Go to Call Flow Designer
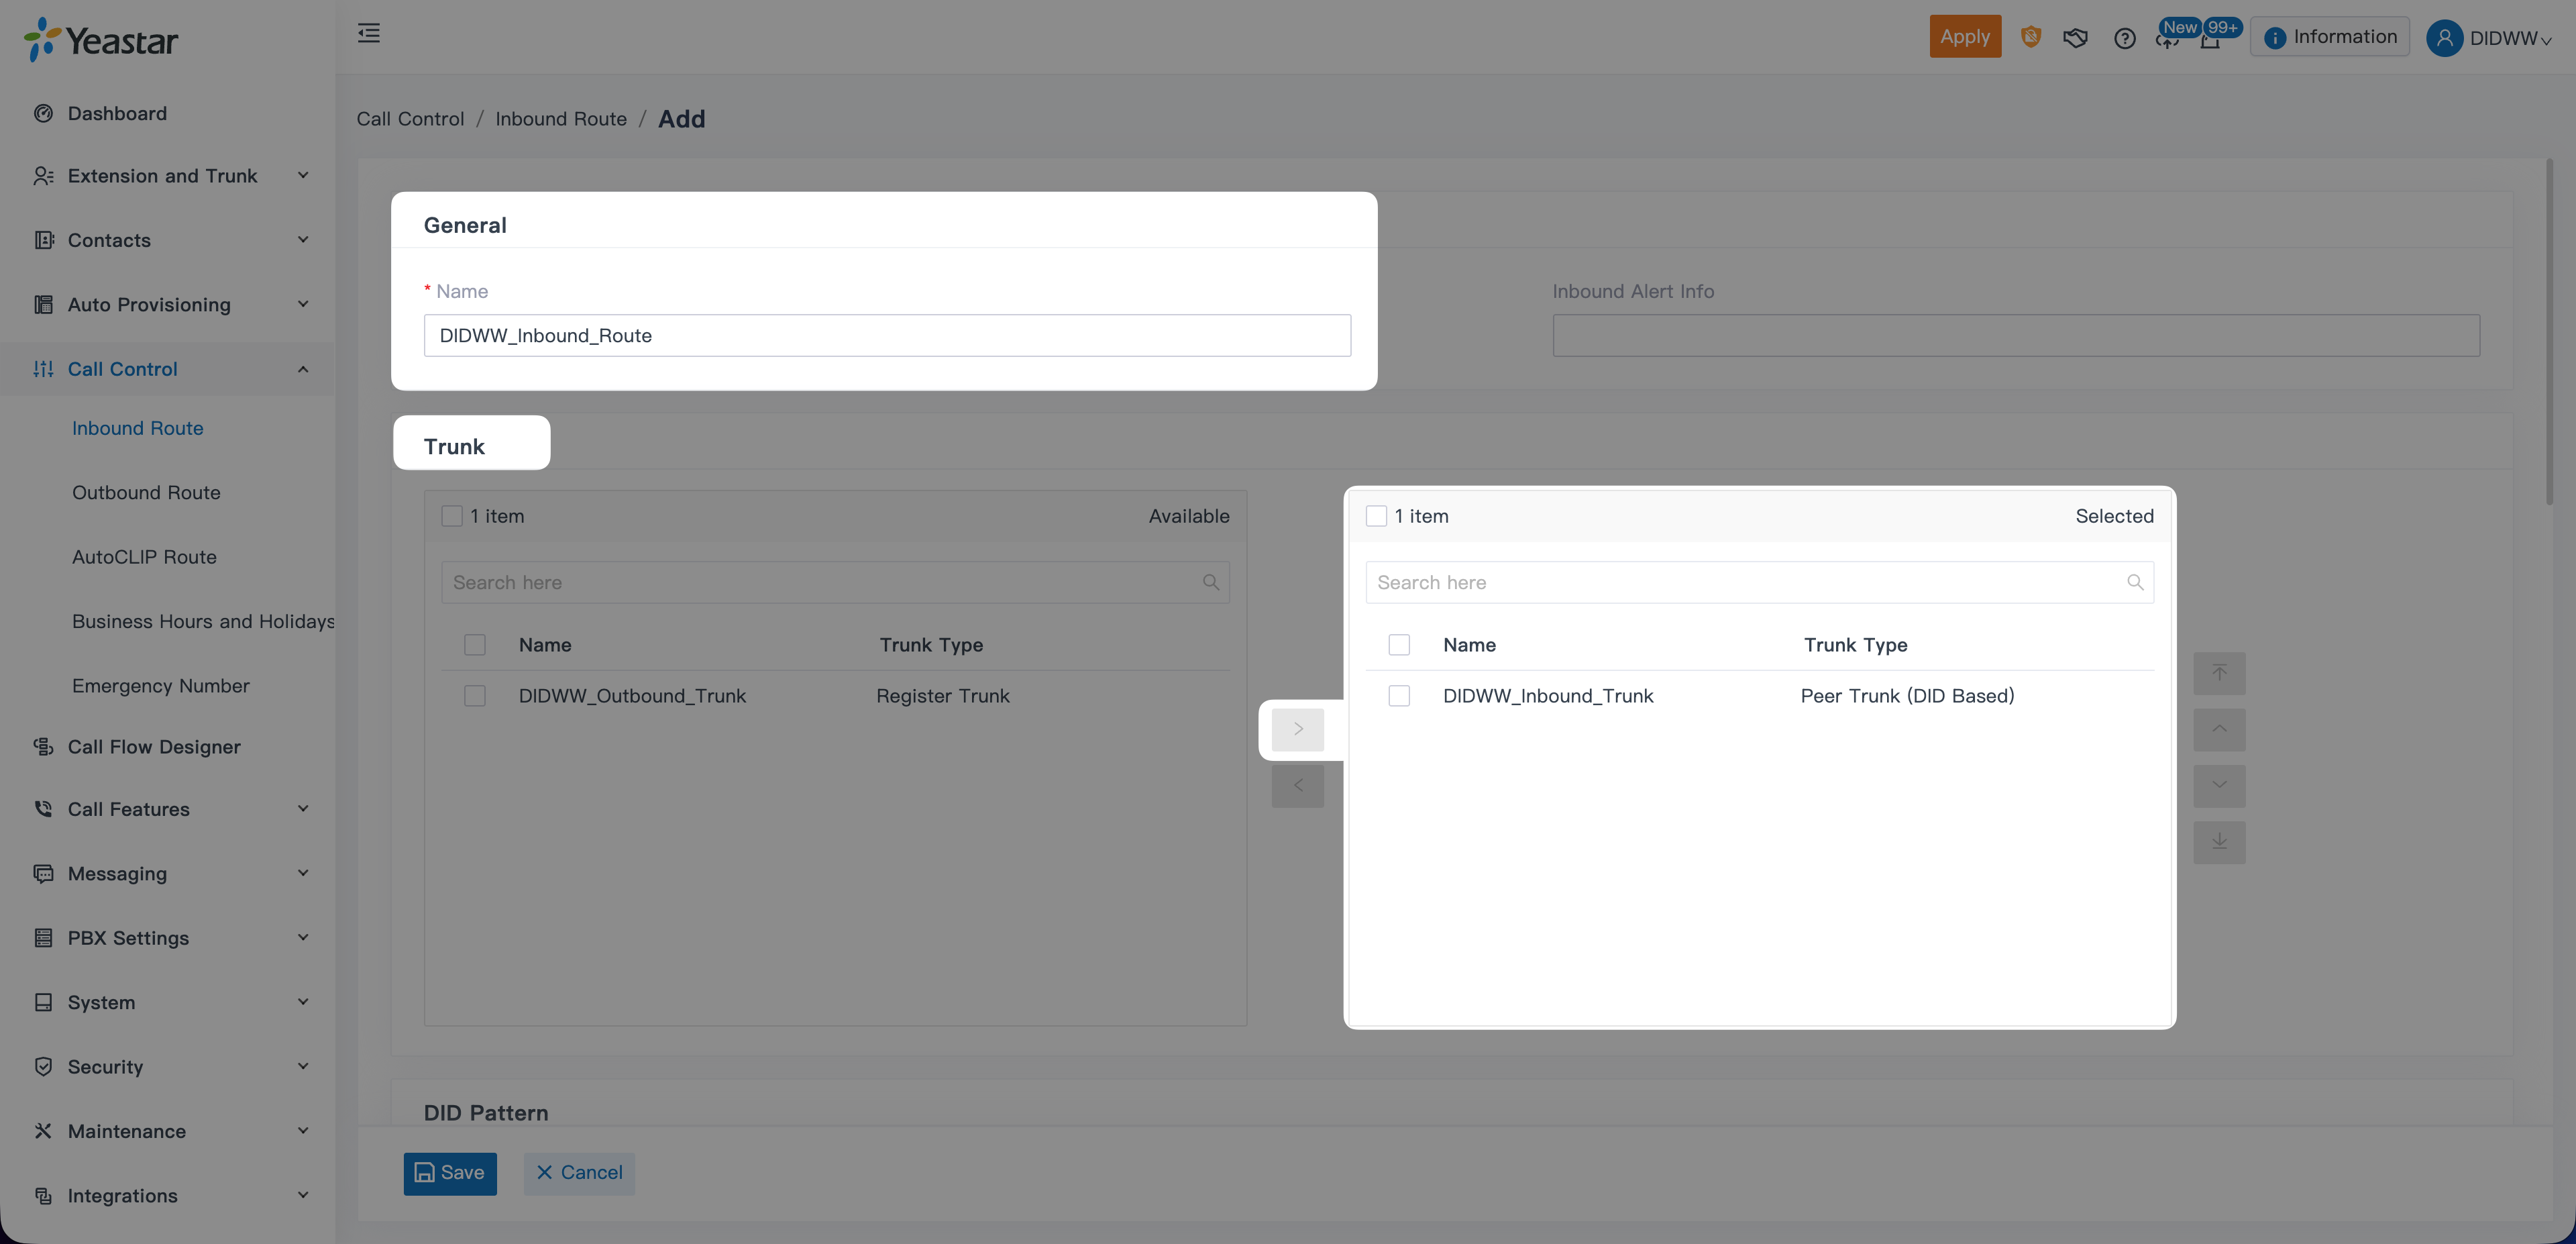2576x1244 pixels. point(154,747)
